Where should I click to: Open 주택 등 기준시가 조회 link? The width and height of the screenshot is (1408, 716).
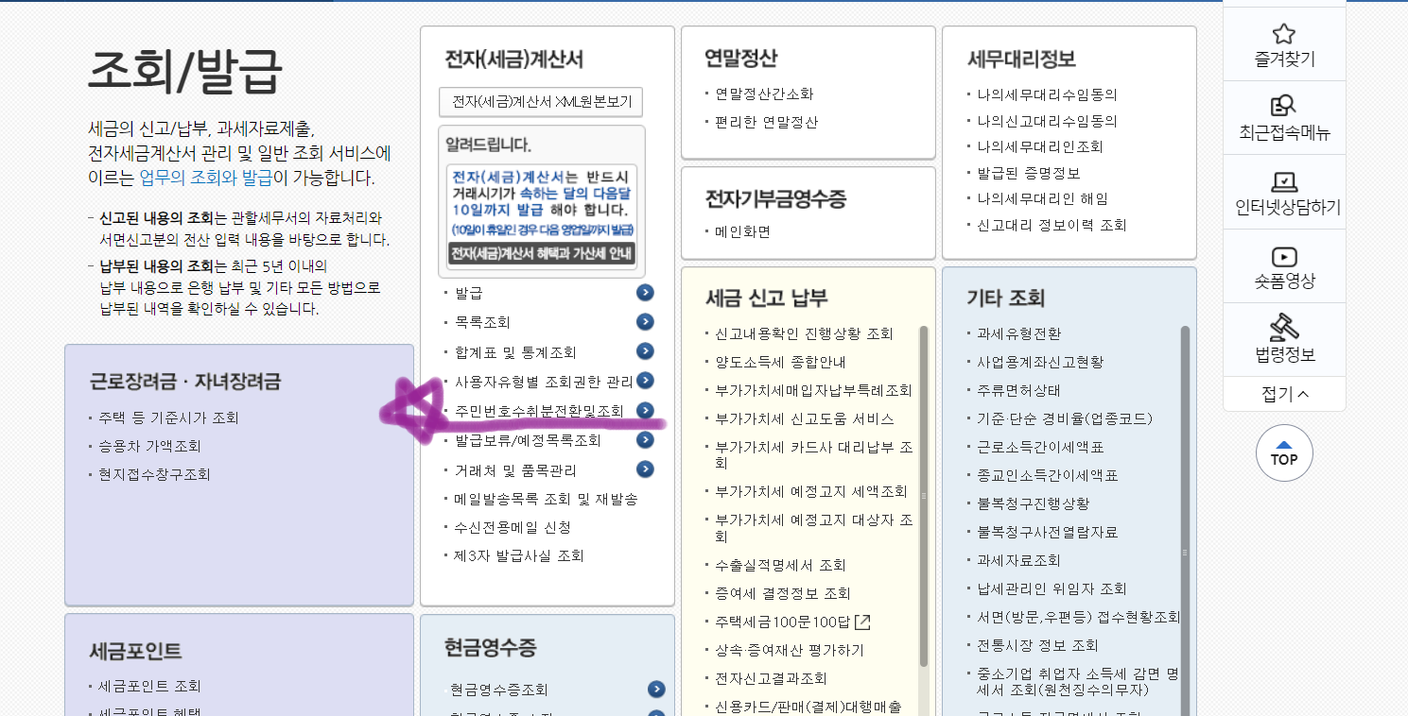click(x=168, y=418)
